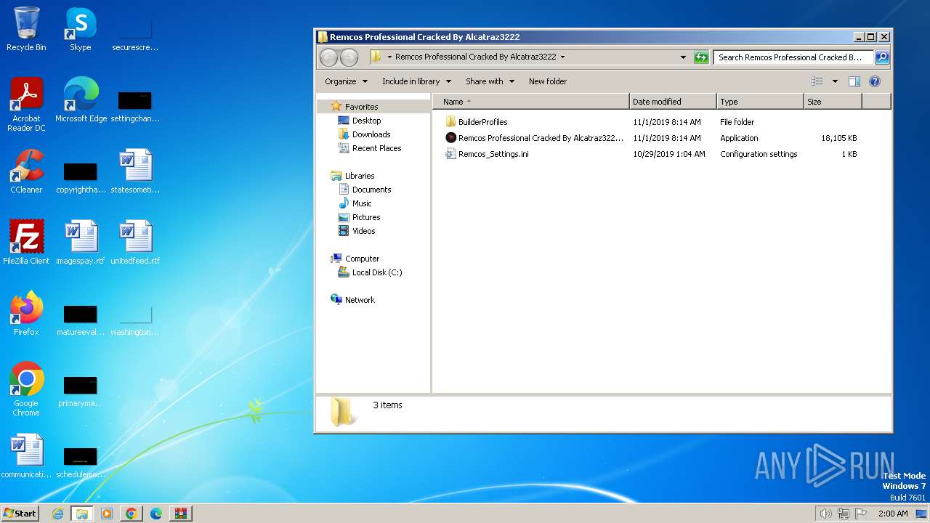The height and width of the screenshot is (523, 930).
Task: Show the preview pane
Action: pyautogui.click(x=854, y=81)
